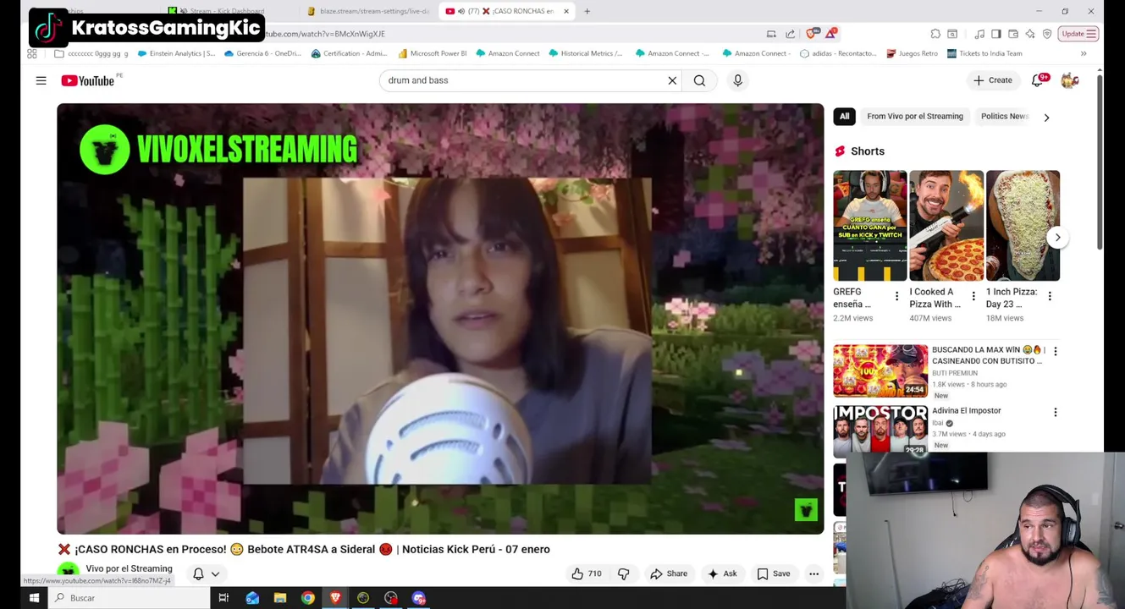This screenshot has height=609, width=1125.
Task: Advance the Shorts shelf with next arrow
Action: coord(1057,238)
